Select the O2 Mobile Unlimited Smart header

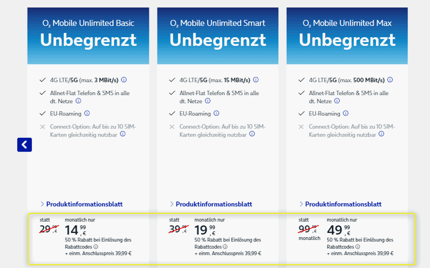[218, 23]
